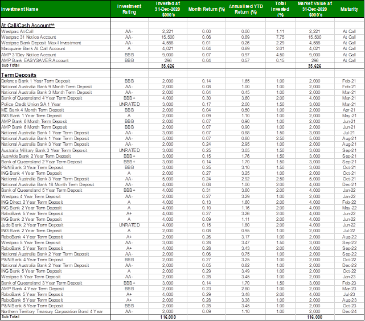Click Bank of Queensland 2 Year Term Deposit

(42, 162)
